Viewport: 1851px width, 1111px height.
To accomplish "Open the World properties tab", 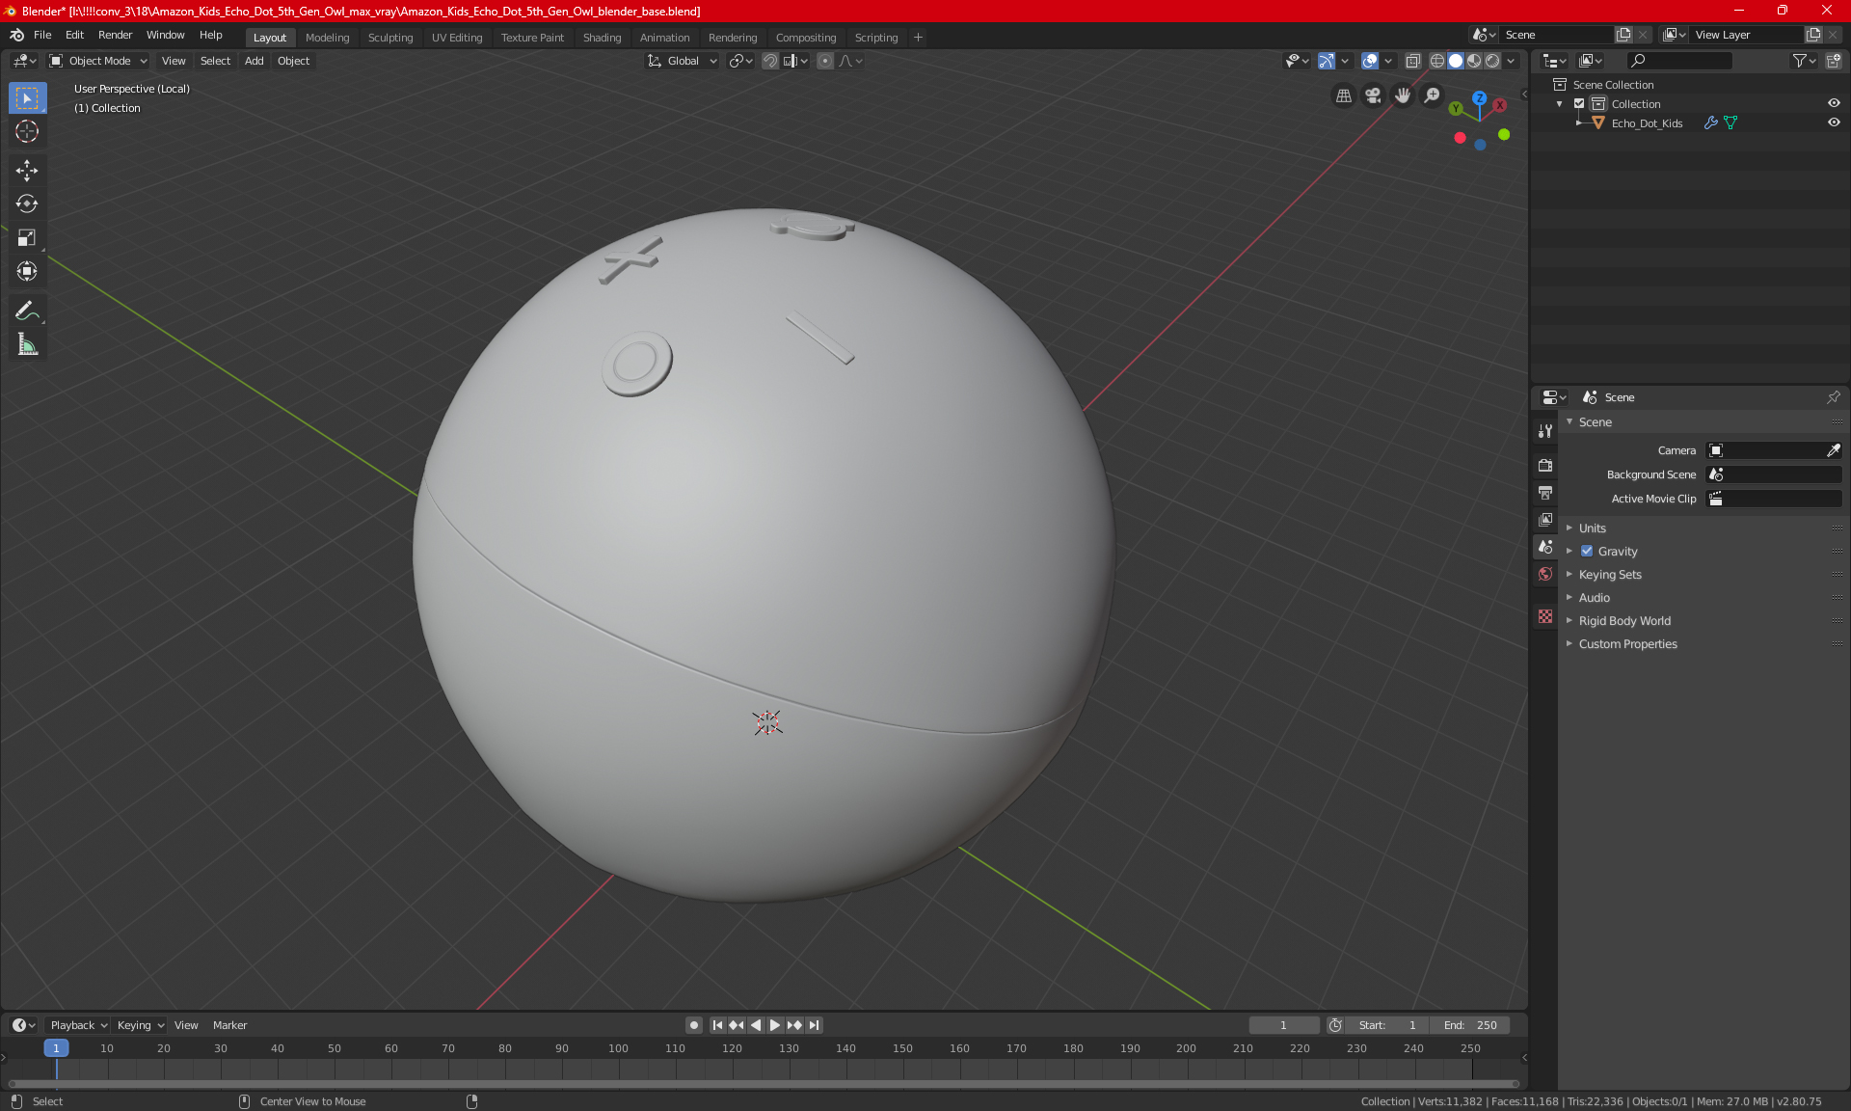I will pyautogui.click(x=1545, y=574).
